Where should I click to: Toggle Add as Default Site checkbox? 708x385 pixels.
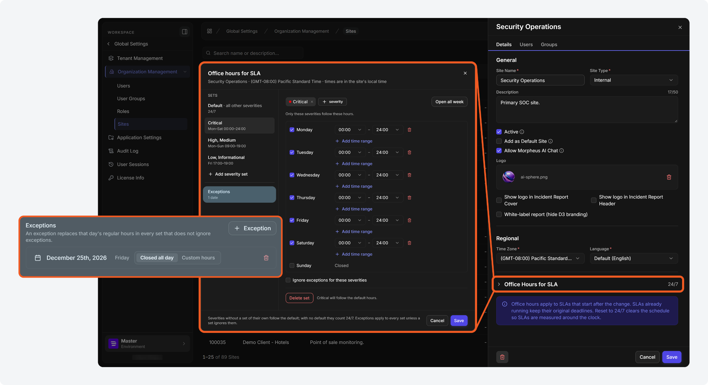(499, 141)
